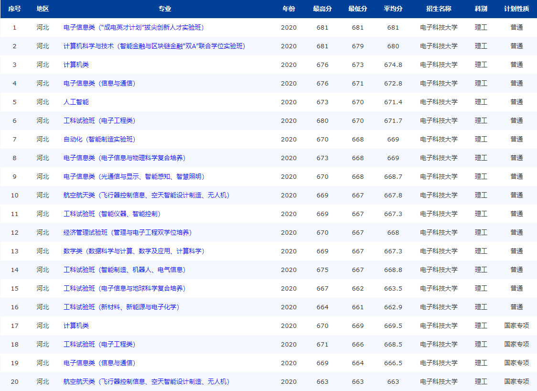Click the 最高分 column header
The width and height of the screenshot is (537, 391).
point(322,9)
